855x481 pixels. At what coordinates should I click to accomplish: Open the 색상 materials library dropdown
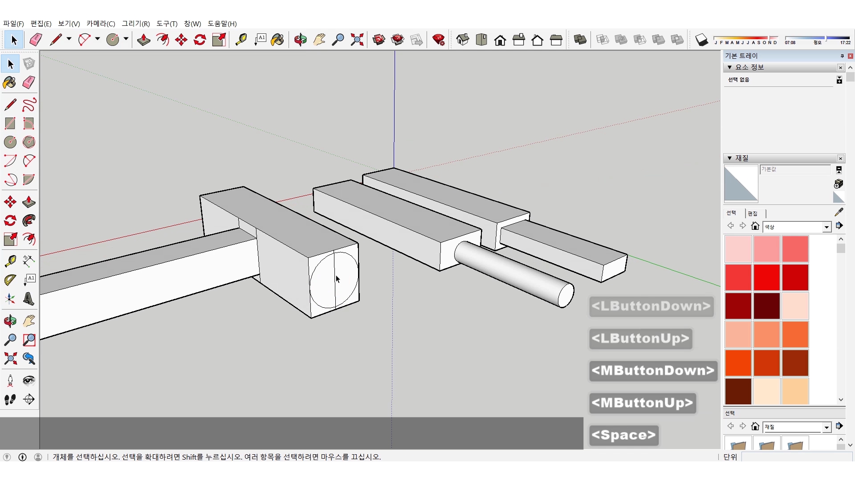pyautogui.click(x=826, y=227)
